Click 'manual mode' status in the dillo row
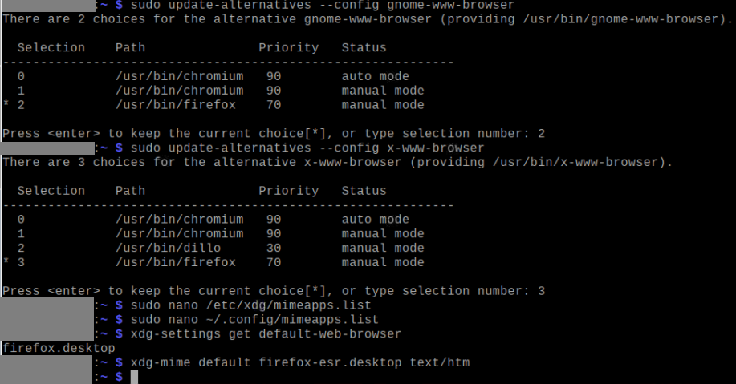 (x=383, y=248)
